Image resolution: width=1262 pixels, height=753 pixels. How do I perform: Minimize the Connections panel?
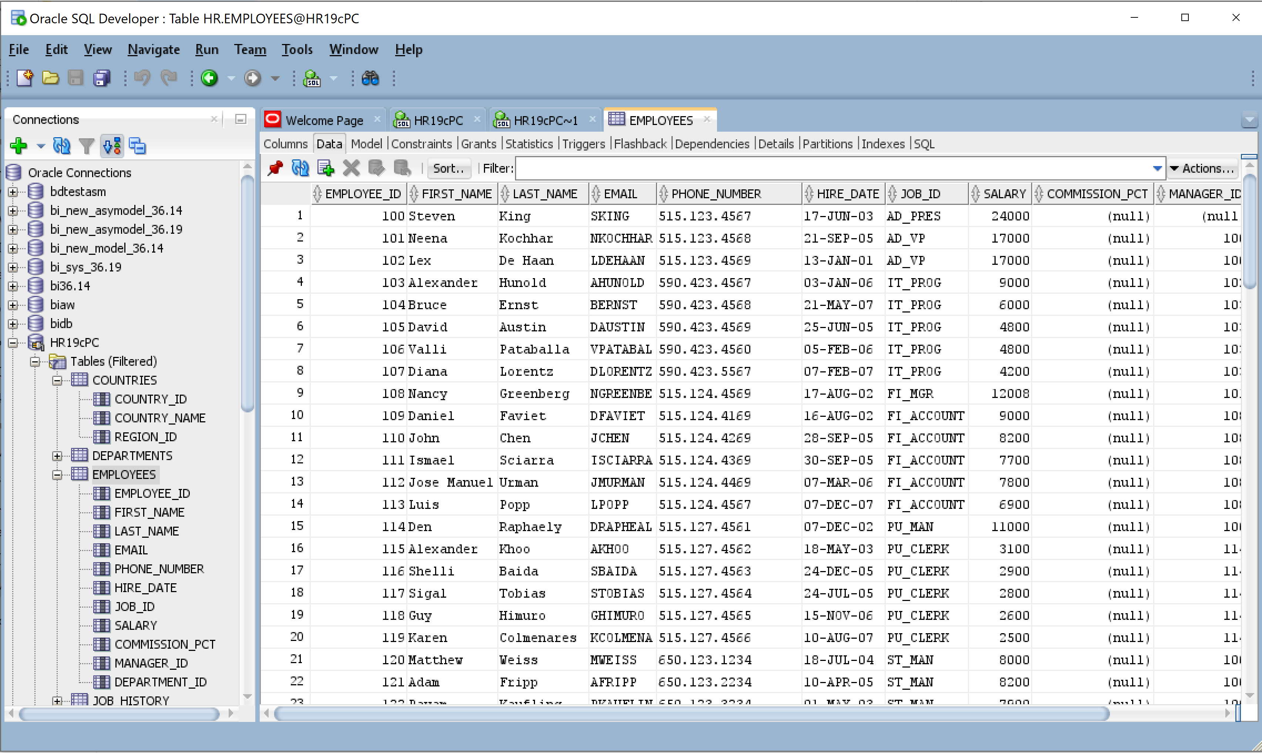(240, 119)
